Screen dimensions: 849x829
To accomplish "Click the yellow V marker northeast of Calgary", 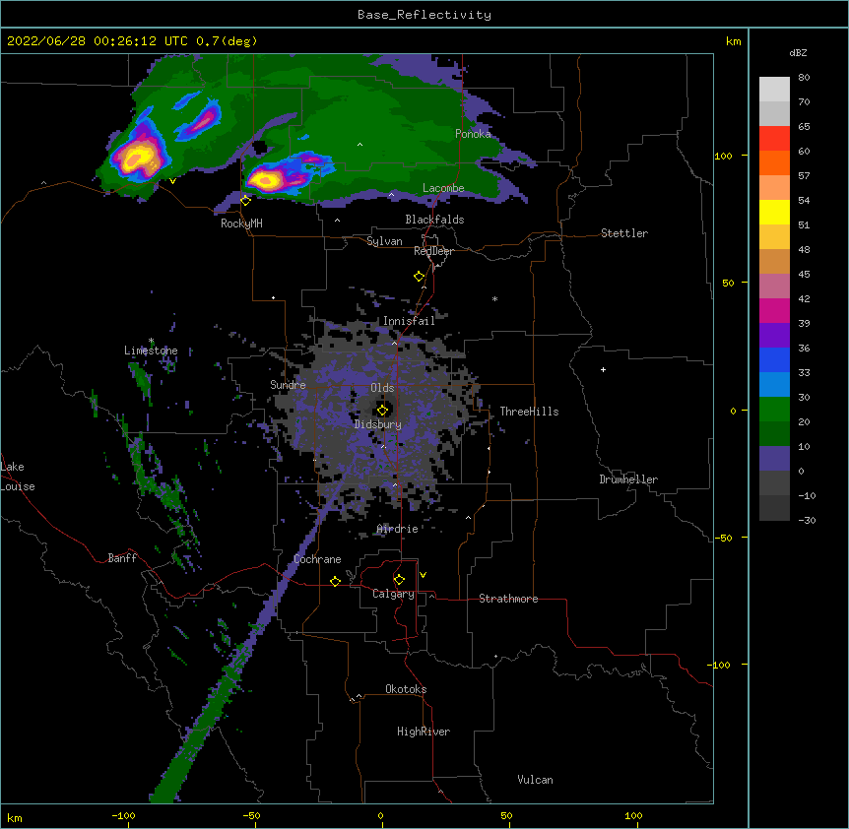I will 423,575.
